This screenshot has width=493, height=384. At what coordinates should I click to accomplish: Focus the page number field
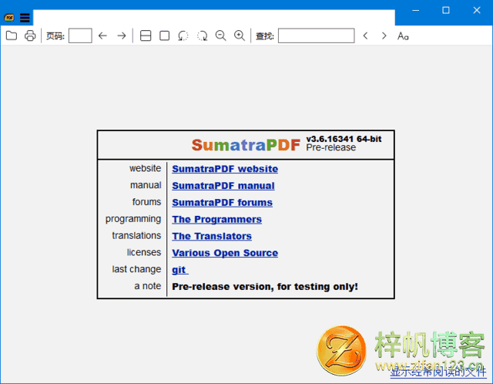coord(80,35)
